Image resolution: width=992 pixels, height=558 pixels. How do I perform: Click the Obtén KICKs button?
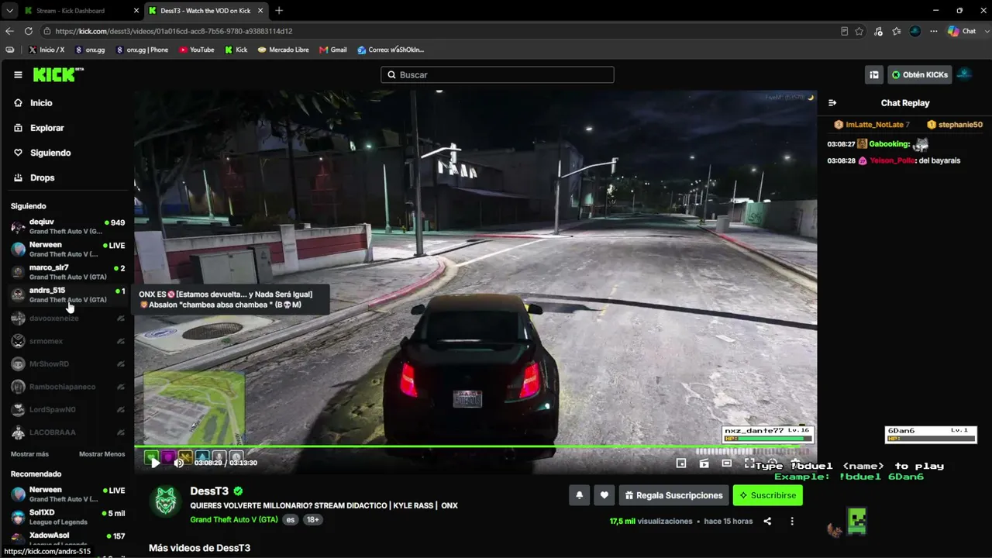pos(920,74)
